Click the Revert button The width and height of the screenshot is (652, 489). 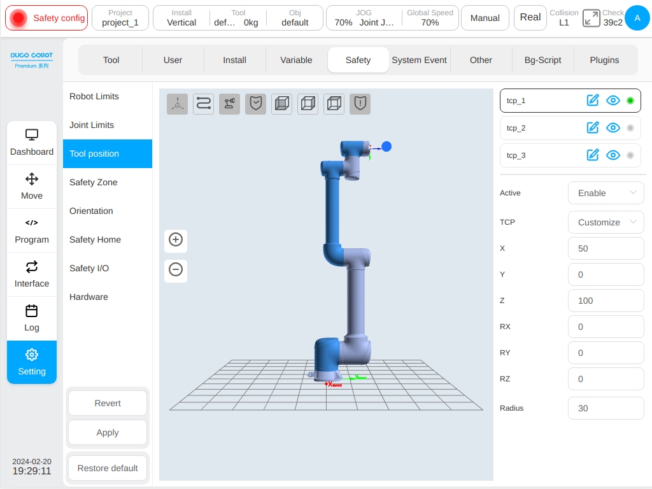click(107, 403)
